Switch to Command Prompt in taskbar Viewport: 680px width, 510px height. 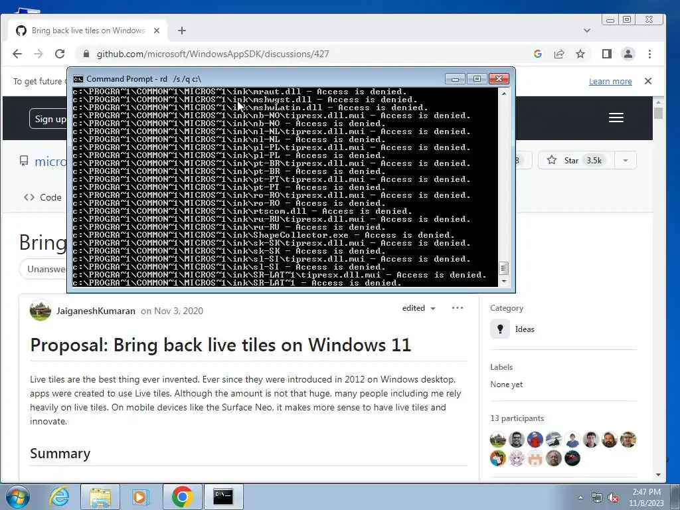[x=223, y=497]
